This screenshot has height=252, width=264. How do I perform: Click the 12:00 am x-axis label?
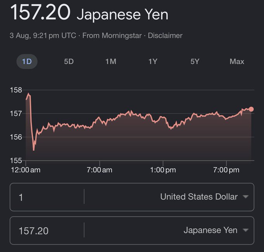coord(26,170)
